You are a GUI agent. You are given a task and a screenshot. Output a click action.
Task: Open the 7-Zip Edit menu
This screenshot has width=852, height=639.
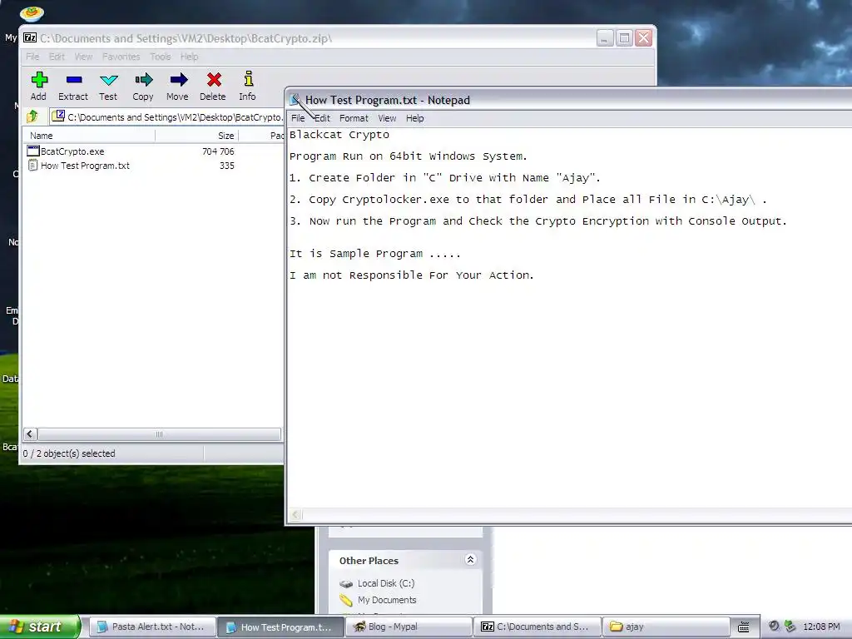57,57
